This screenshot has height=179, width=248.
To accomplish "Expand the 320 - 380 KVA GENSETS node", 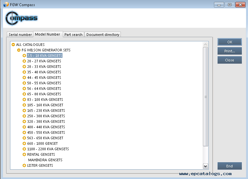I will tap(24, 121).
